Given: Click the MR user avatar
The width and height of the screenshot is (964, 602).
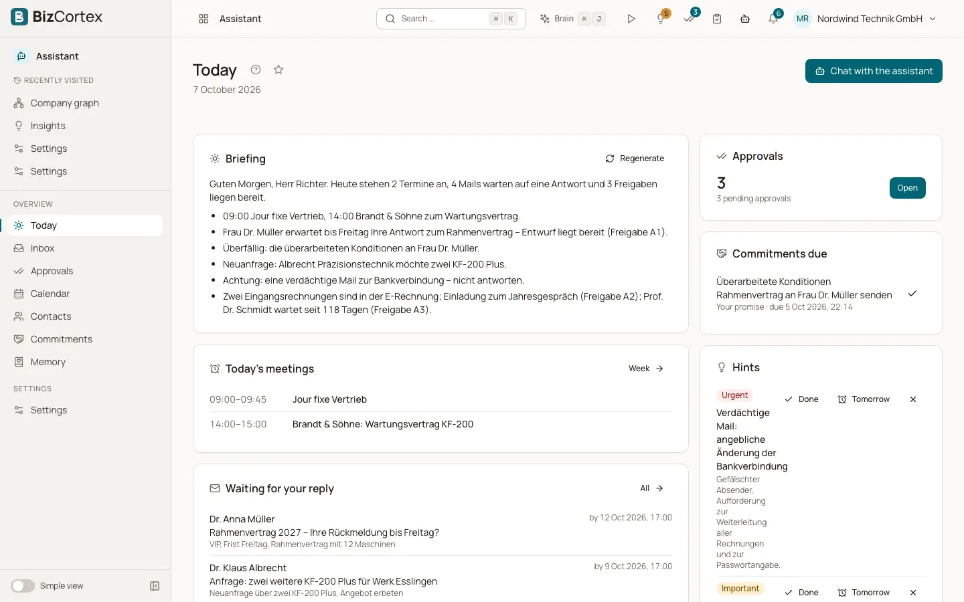Looking at the screenshot, I should tap(803, 19).
